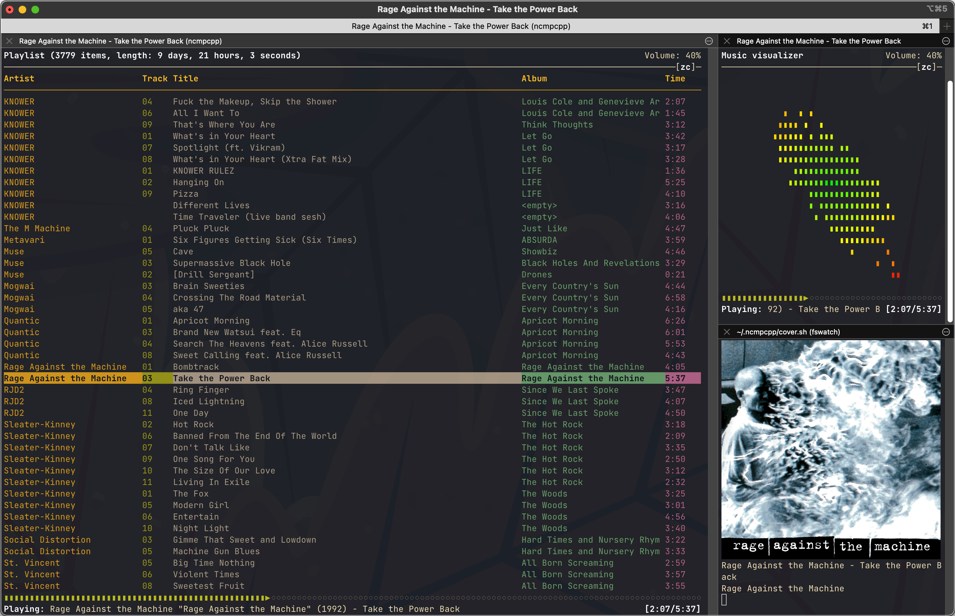This screenshot has height=616, width=955.
Task: Select the ncmpcpp terminal tab
Action: click(461, 26)
